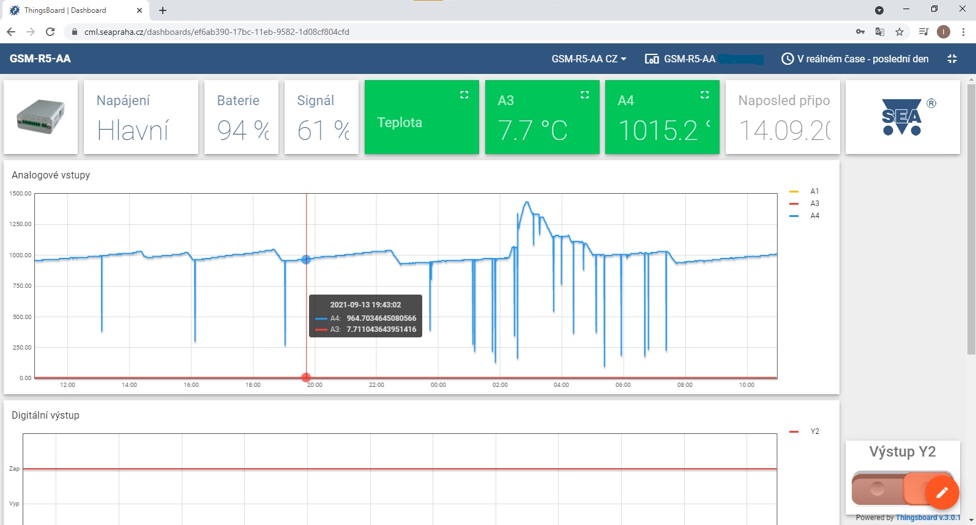This screenshot has width=976, height=525.
Task: Click the device photo thumbnail
Action: 40,117
